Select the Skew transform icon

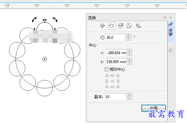pyautogui.click(x=138, y=26)
